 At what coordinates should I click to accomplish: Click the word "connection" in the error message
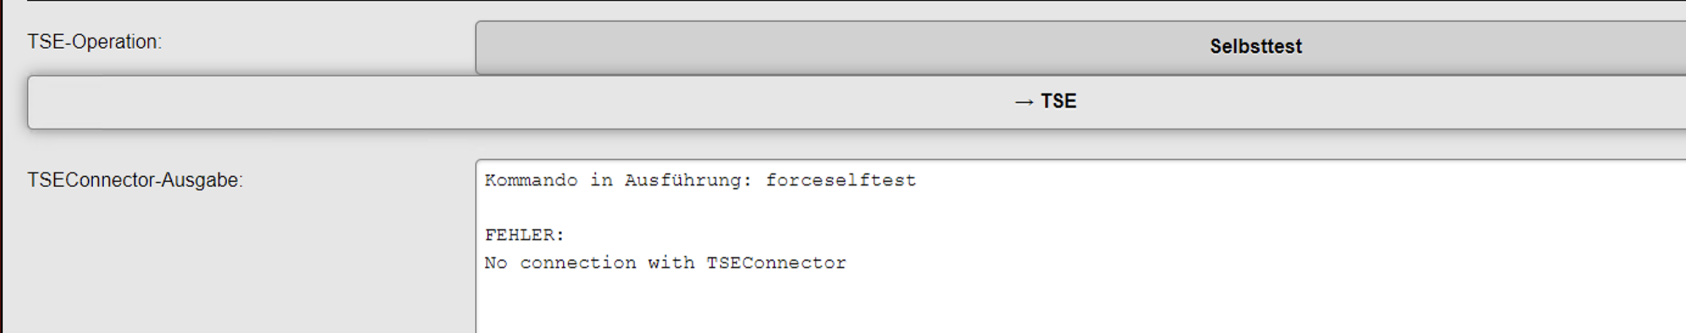(577, 263)
